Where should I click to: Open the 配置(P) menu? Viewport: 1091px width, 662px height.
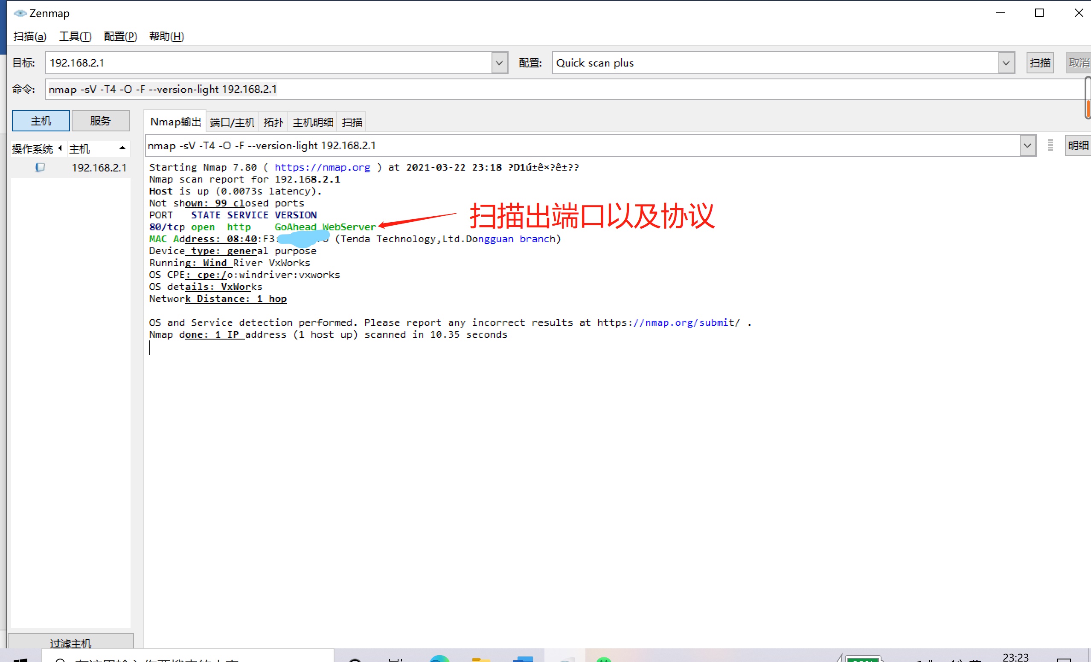pos(120,36)
